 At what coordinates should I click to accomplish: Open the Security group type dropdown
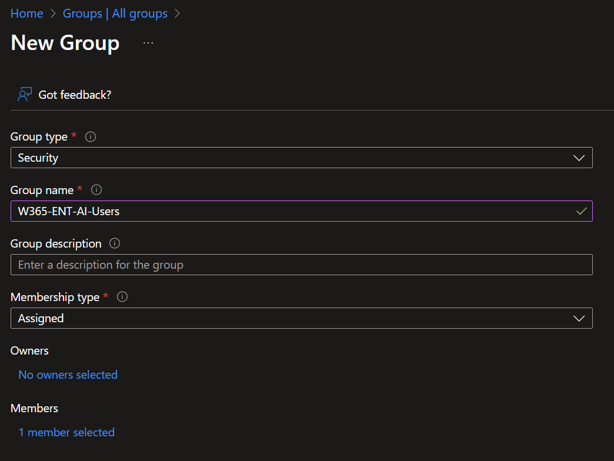[294, 158]
